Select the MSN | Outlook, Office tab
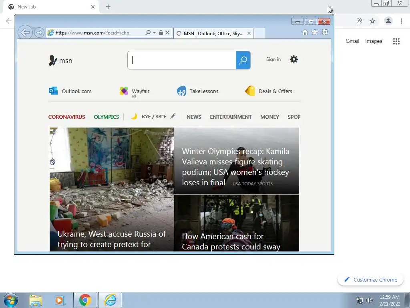This screenshot has width=410, height=308. [x=213, y=34]
